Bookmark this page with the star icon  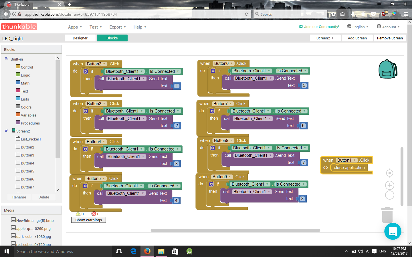pyautogui.click(x=334, y=14)
